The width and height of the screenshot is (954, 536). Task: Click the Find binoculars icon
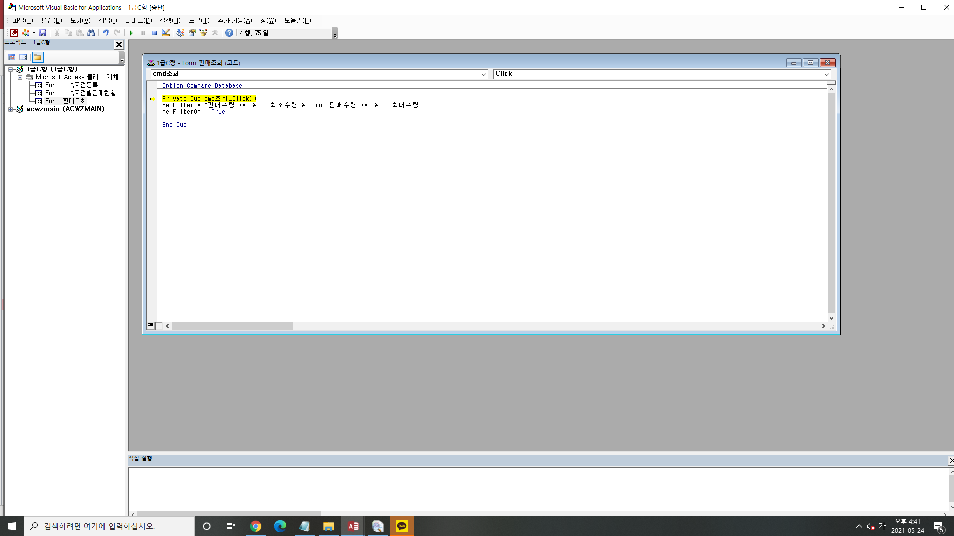point(91,33)
